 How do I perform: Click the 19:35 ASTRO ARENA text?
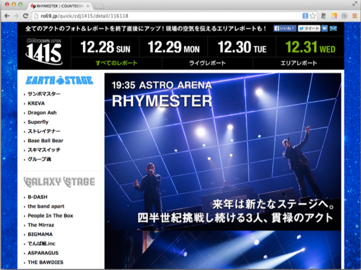click(x=162, y=85)
